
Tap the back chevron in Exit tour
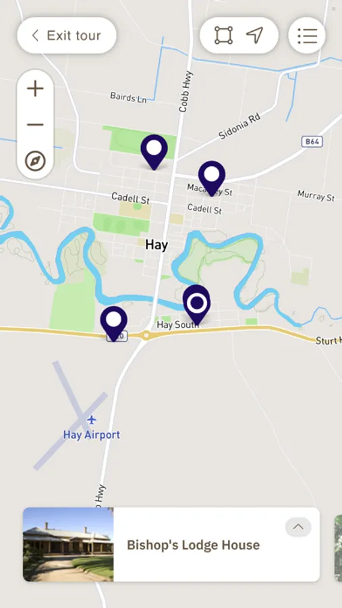[x=35, y=36]
